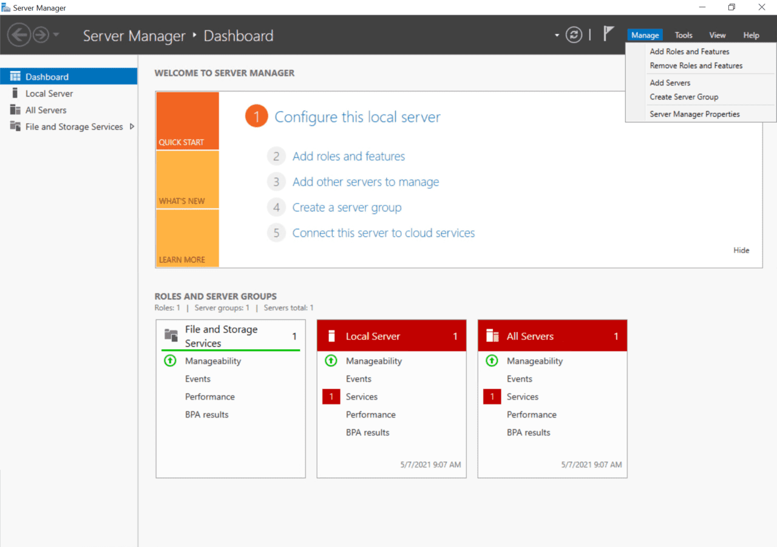This screenshot has height=547, width=777.
Task: Click the Local Server sidebar icon
Action: pos(15,93)
